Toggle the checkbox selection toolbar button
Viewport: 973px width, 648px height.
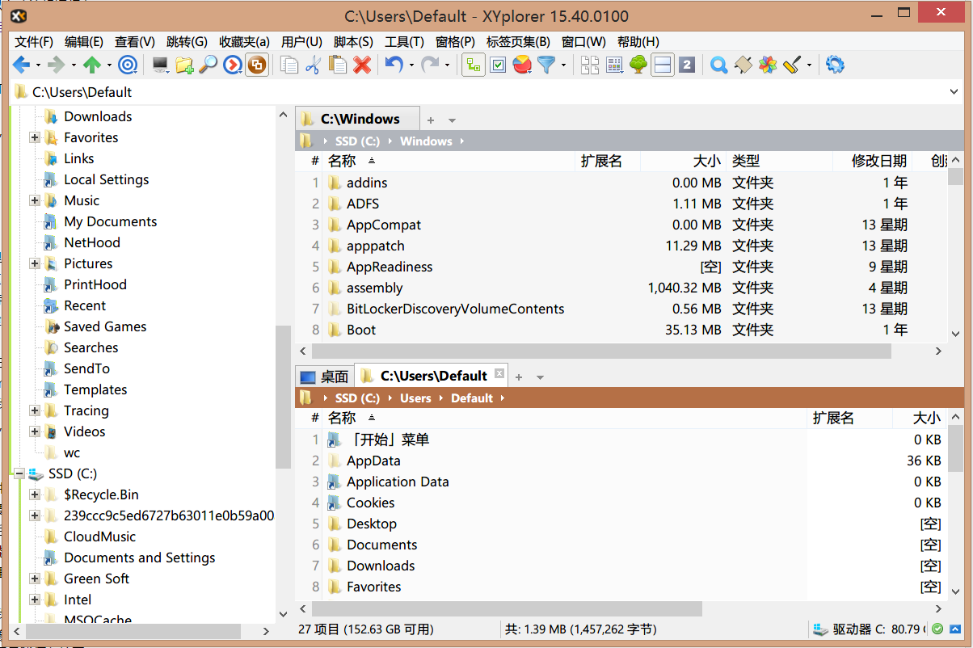pyautogui.click(x=498, y=65)
